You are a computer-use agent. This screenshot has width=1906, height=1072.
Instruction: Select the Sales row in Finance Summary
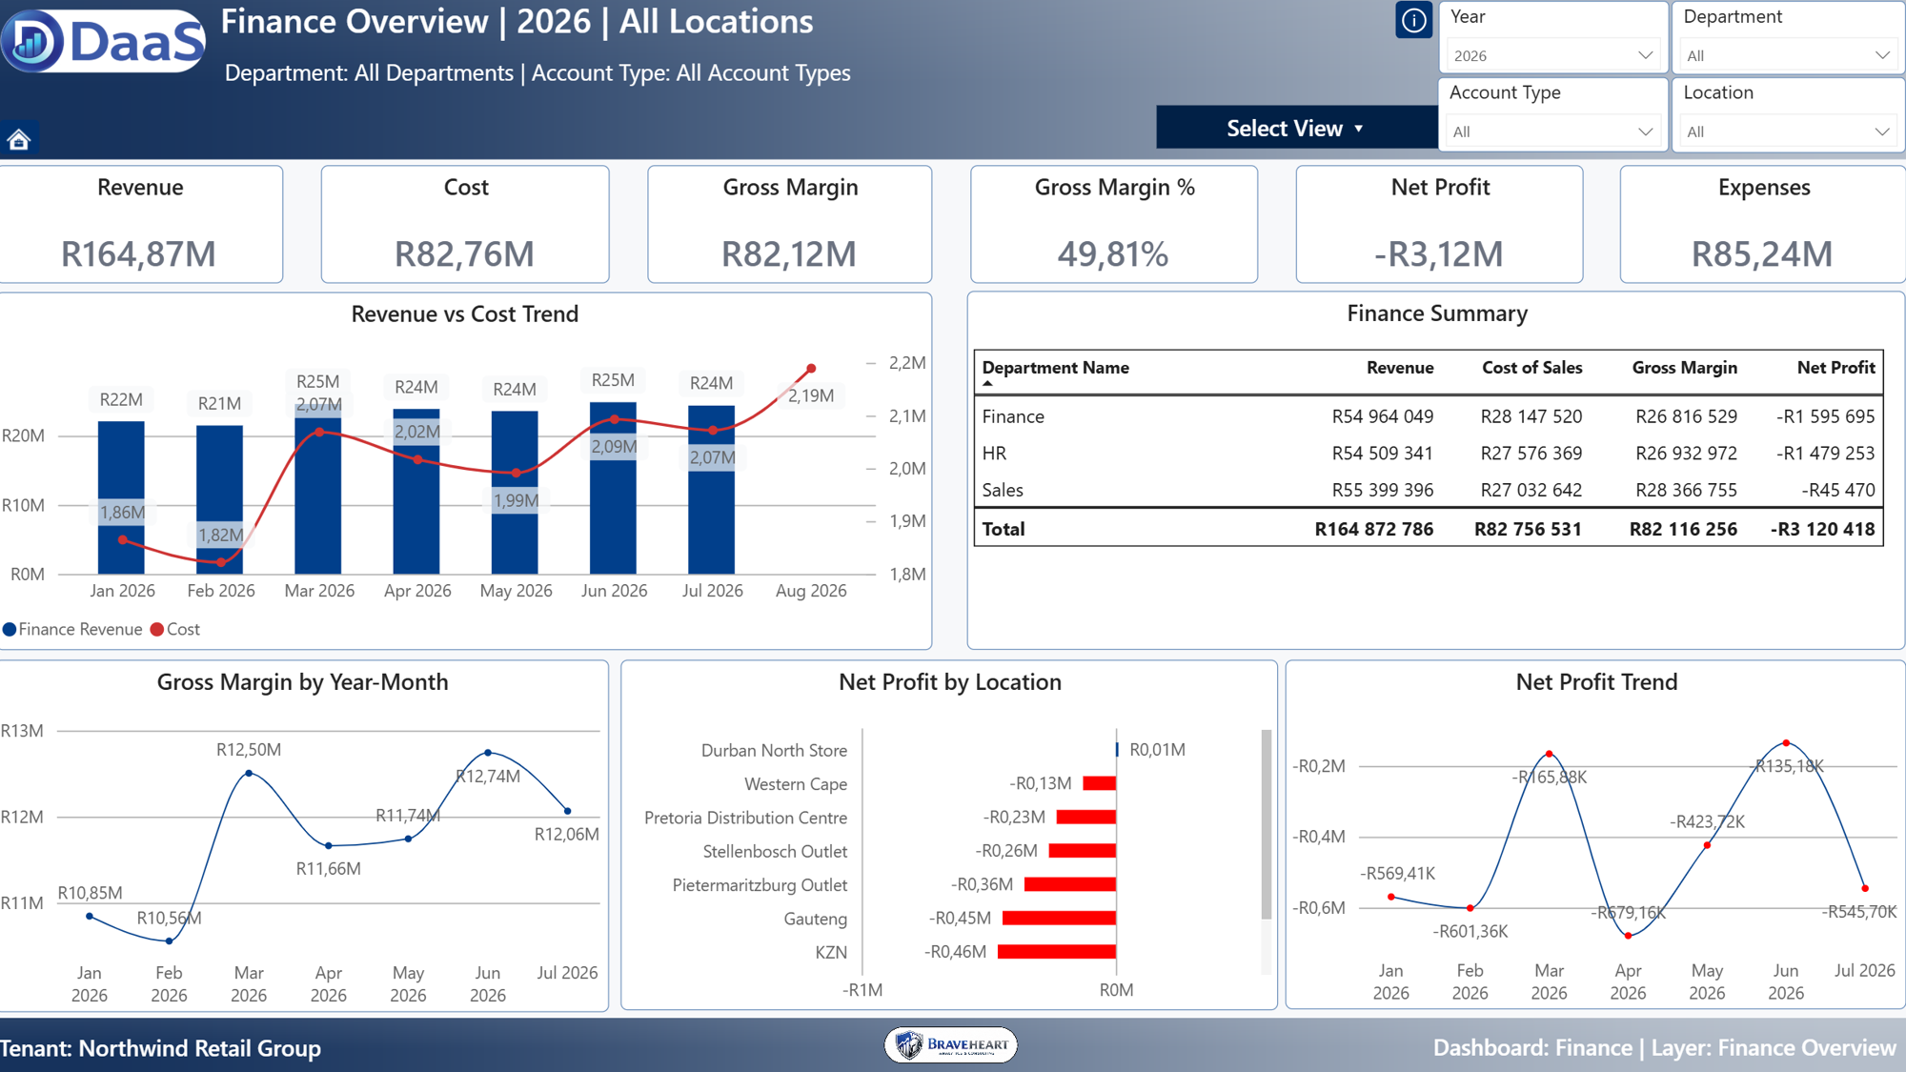(x=1429, y=490)
